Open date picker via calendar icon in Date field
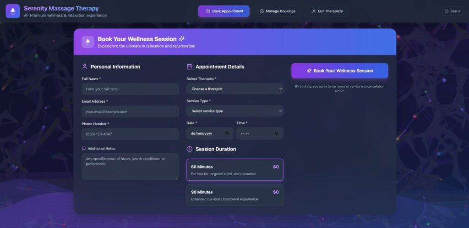 tap(227, 133)
